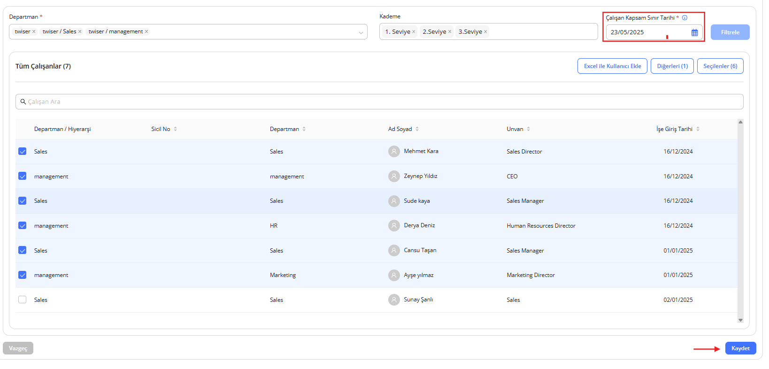Open the calendar date picker icon

(694, 32)
